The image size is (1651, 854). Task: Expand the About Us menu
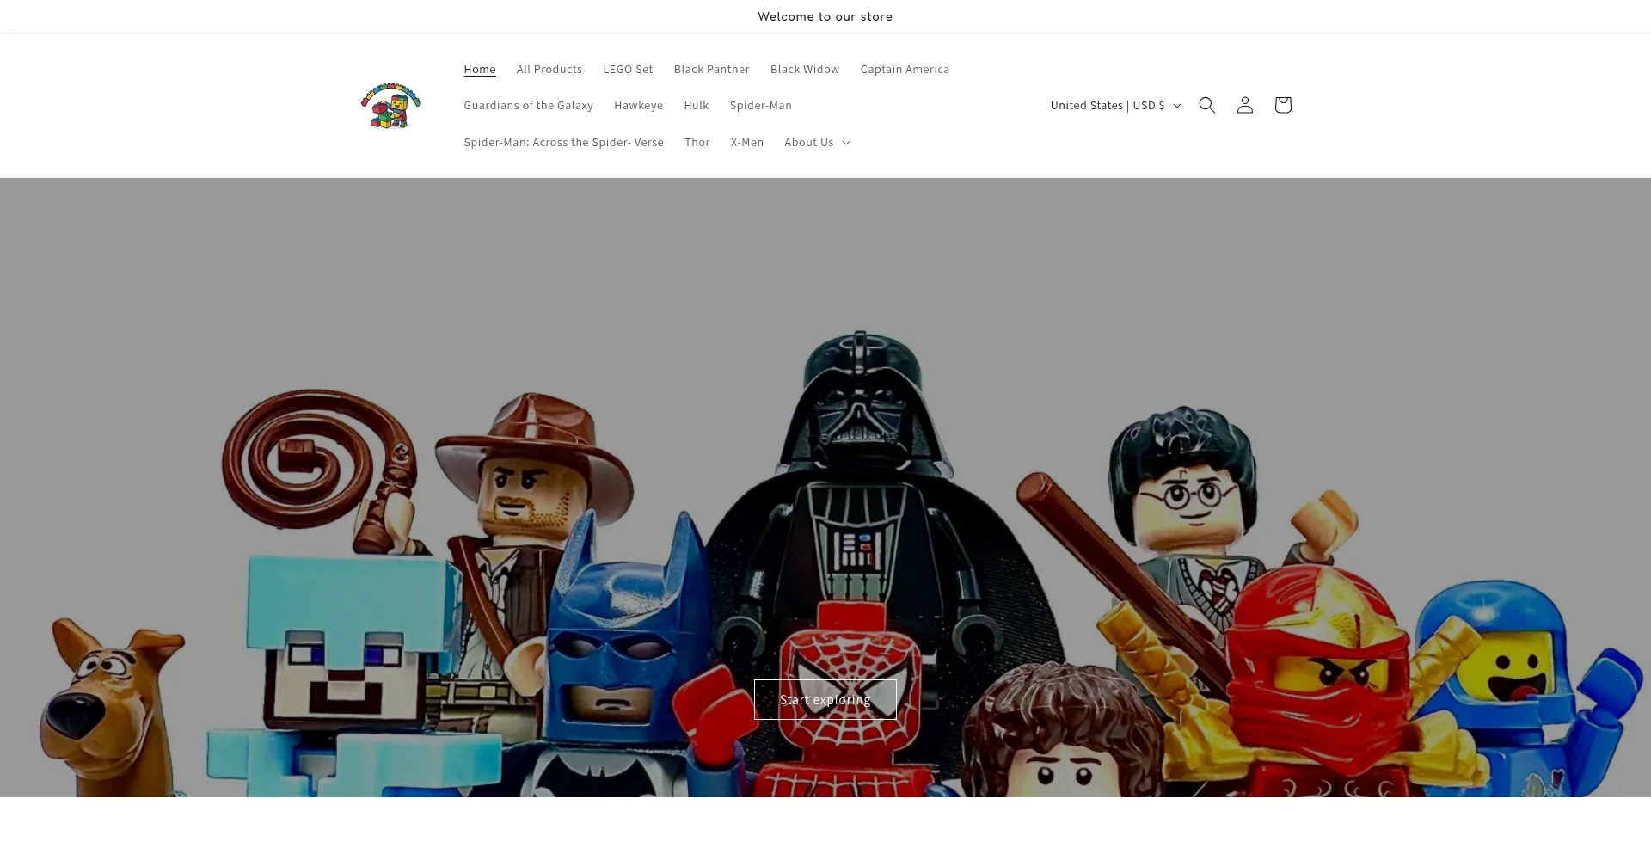817,142
